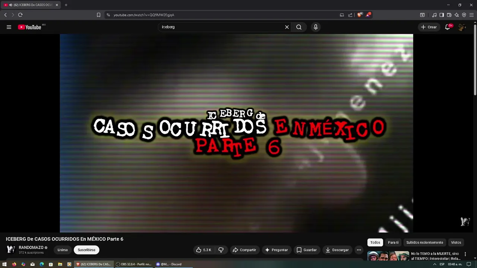Click the Unirse membership button
This screenshot has width=477, height=268.
point(63,250)
